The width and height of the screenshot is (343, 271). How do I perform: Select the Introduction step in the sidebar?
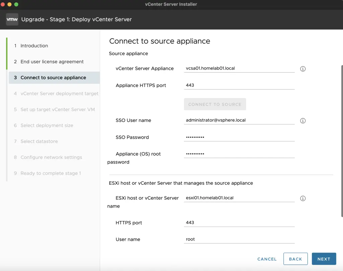[35, 46]
